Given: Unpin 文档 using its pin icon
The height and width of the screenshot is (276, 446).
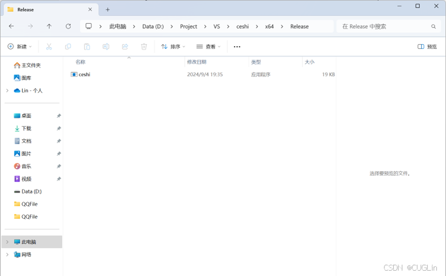Looking at the screenshot, I should point(59,141).
